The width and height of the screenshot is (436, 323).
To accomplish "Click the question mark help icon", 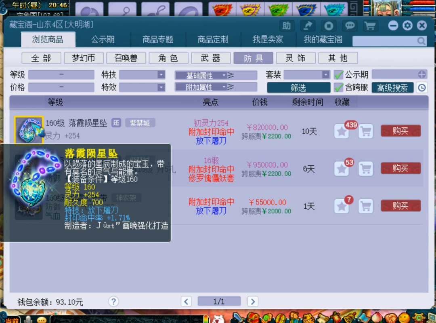I will [x=113, y=302].
